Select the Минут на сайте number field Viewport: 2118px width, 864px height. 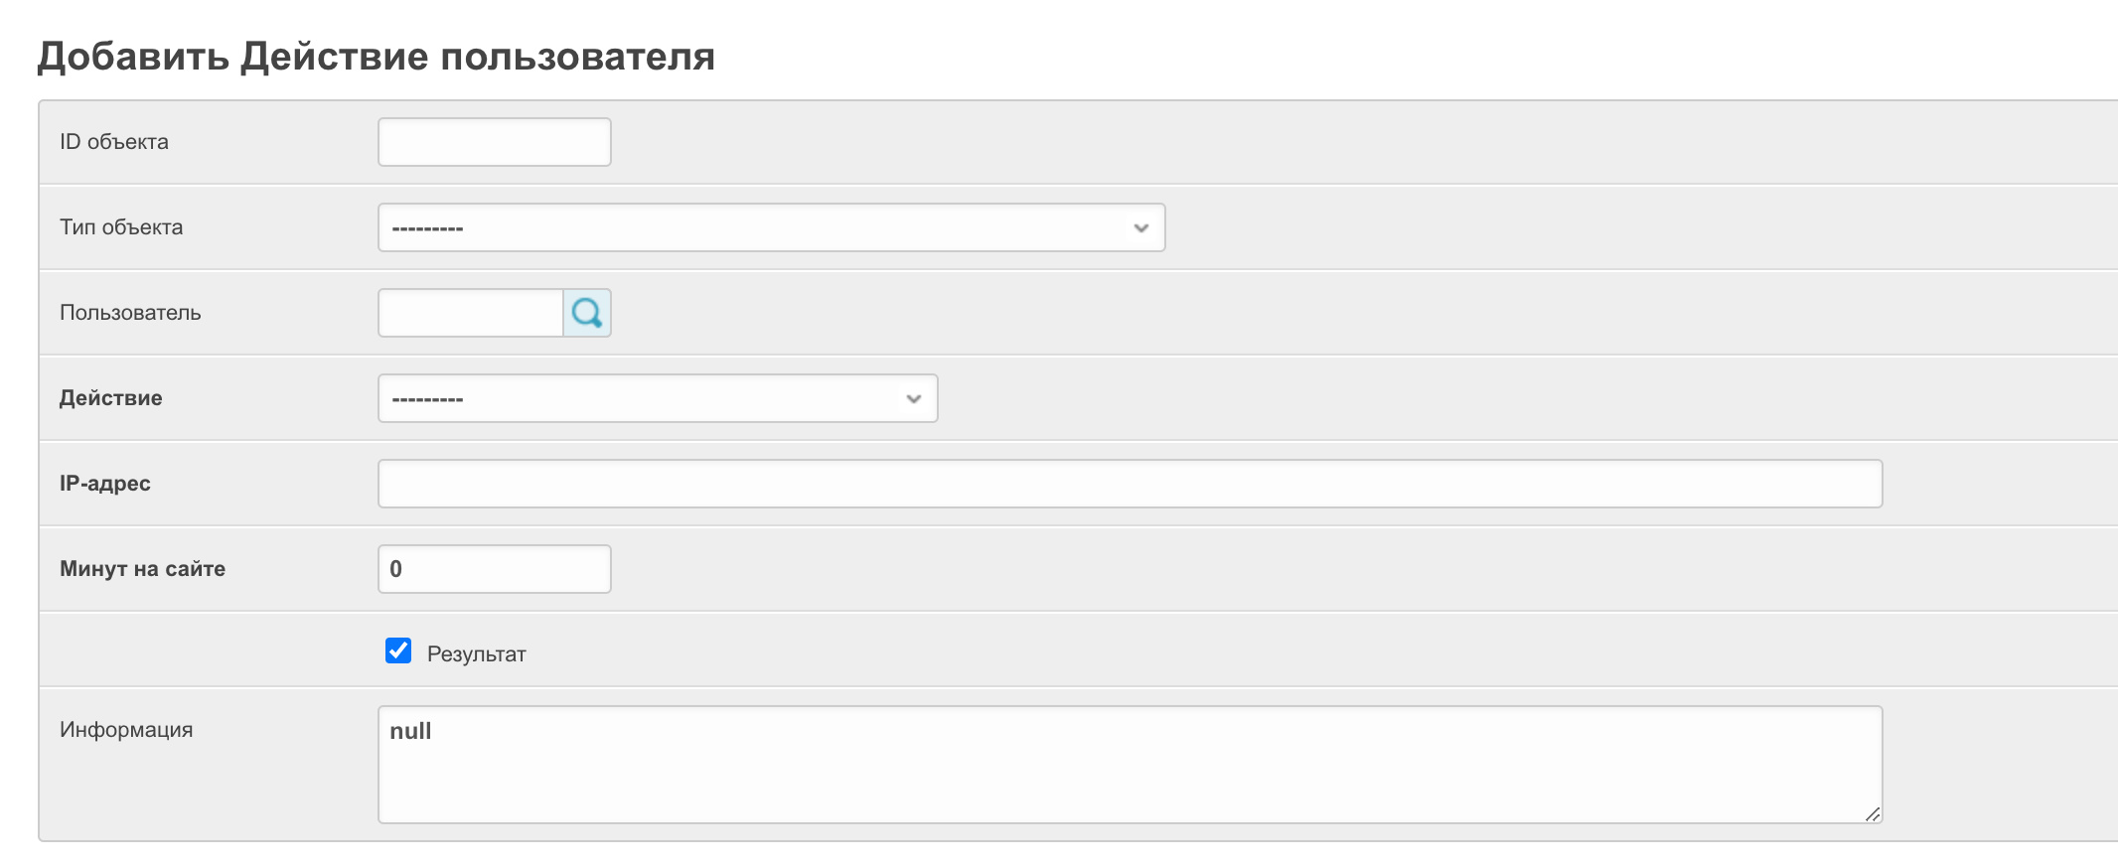[x=494, y=569]
